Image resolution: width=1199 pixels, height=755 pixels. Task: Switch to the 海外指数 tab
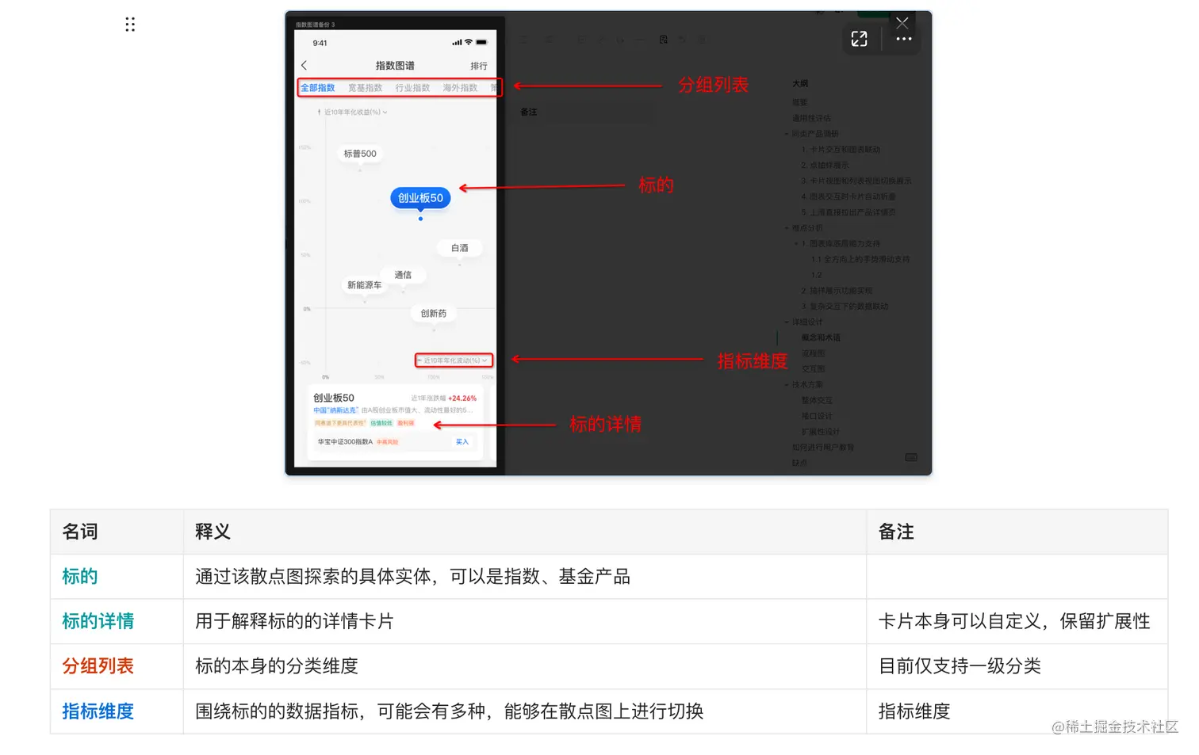[x=460, y=88]
